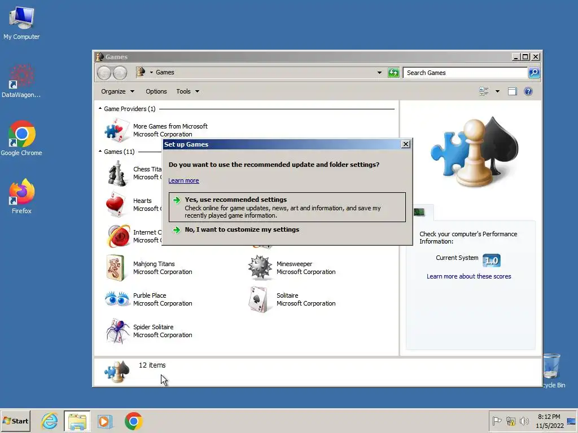Open the Learn more link in dialog
The image size is (578, 433).
183,180
